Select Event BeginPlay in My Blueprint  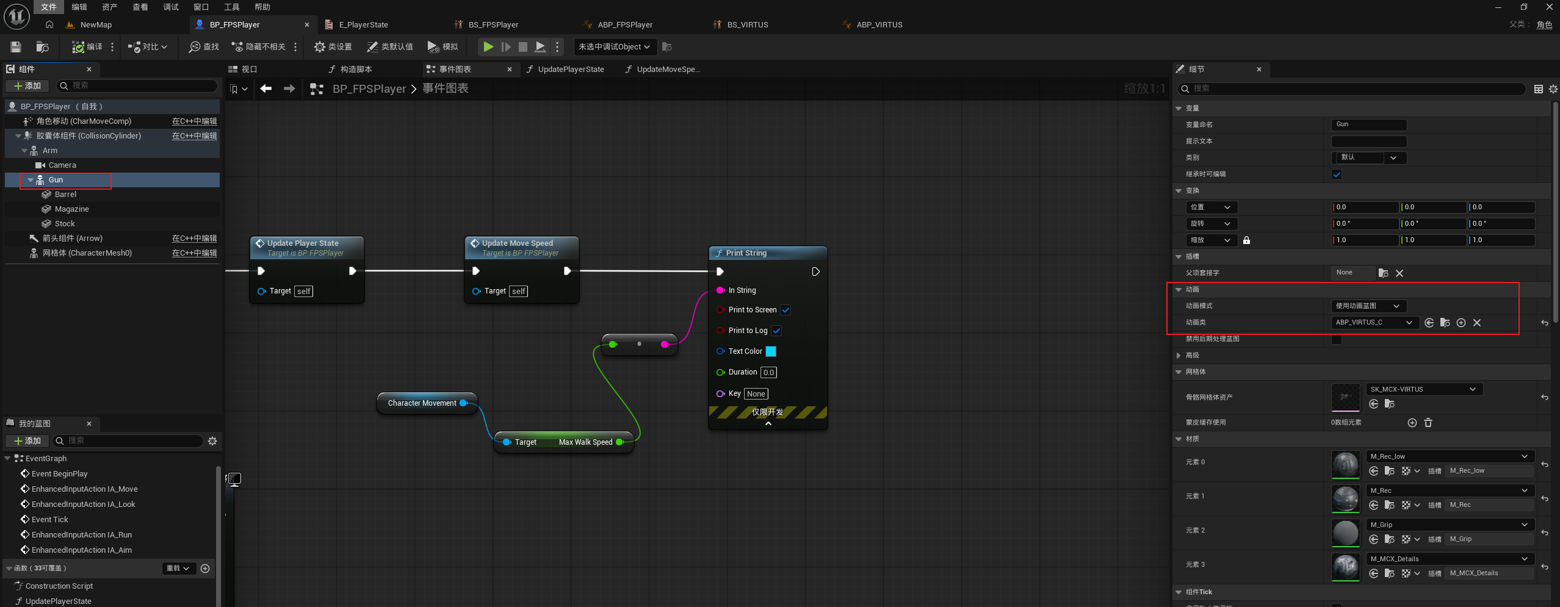tap(59, 474)
